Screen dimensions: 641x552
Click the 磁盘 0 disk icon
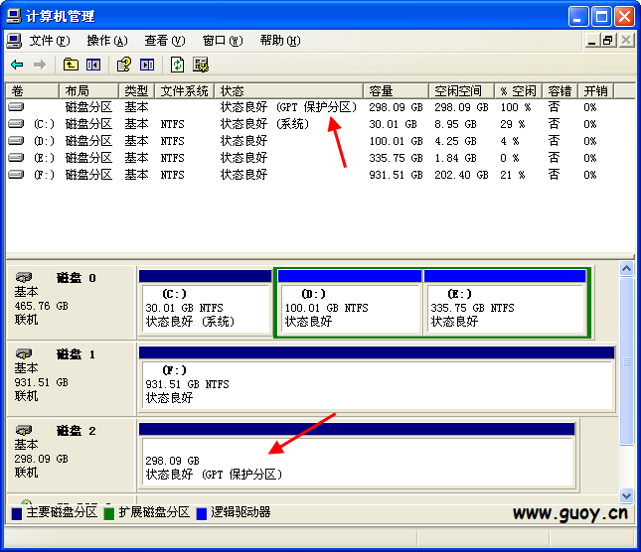click(24, 278)
